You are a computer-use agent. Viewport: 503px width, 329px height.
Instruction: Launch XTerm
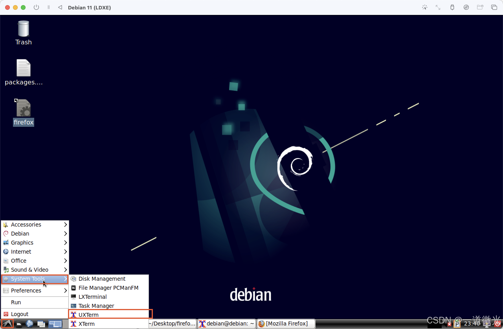click(x=109, y=324)
